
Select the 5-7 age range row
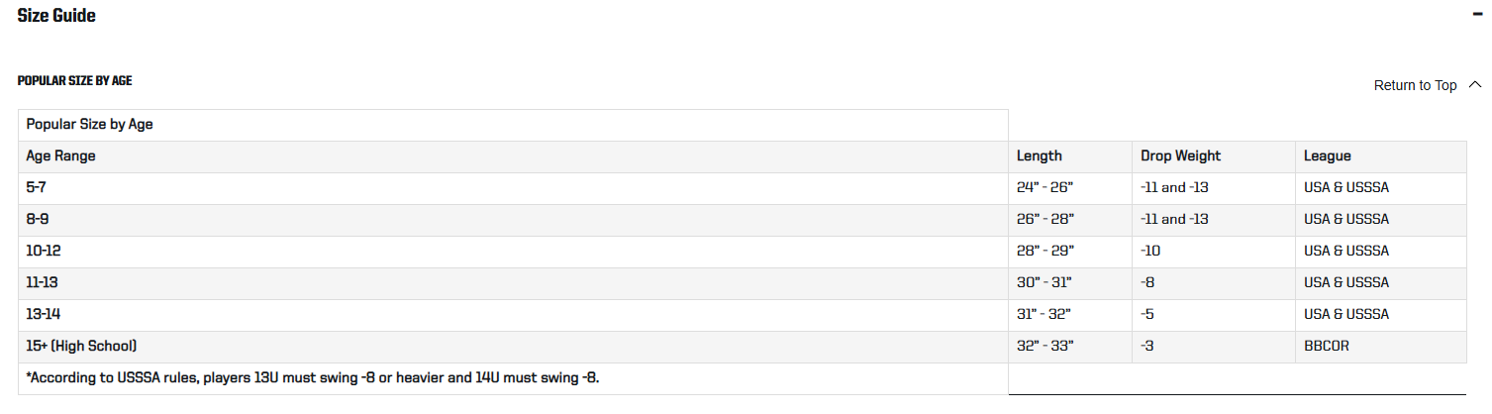pyautogui.click(x=743, y=188)
